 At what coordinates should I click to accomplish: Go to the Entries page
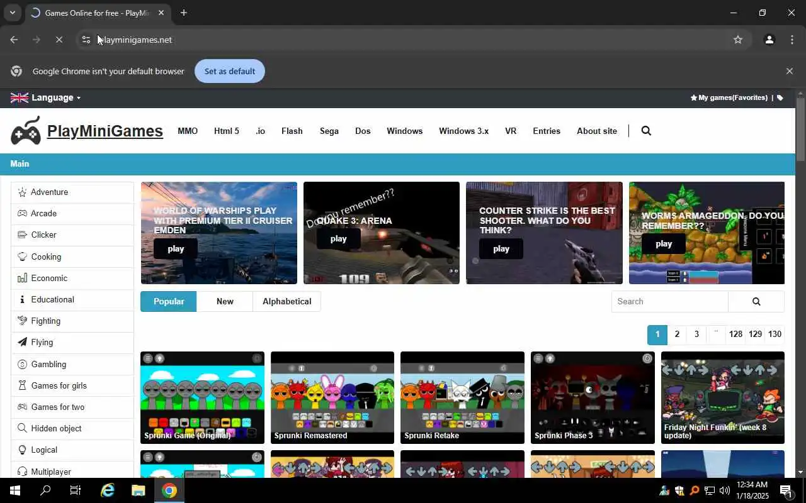(547, 131)
